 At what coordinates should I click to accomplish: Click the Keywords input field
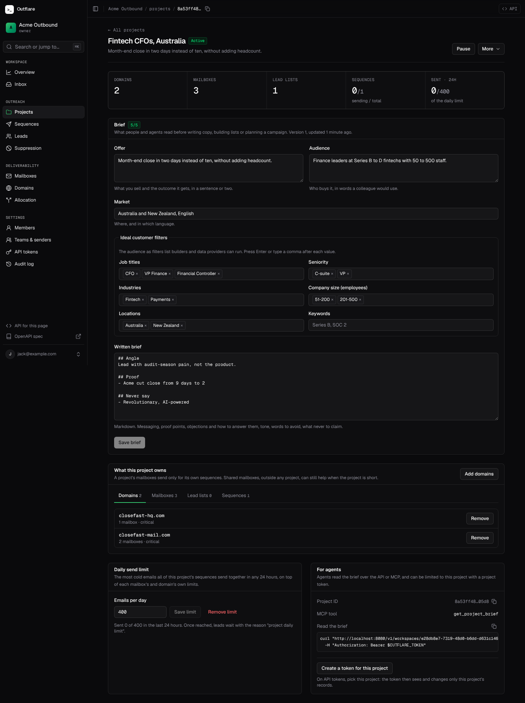coord(401,325)
